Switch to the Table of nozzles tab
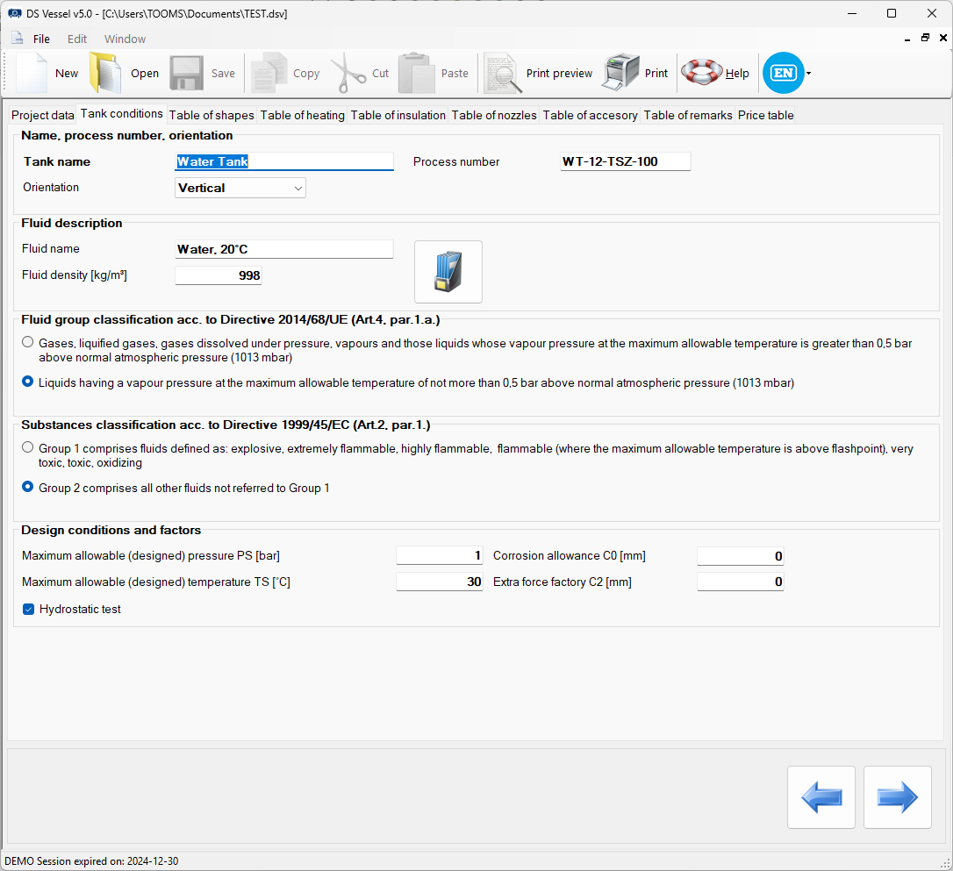Image resolution: width=953 pixels, height=871 pixels. click(x=493, y=115)
